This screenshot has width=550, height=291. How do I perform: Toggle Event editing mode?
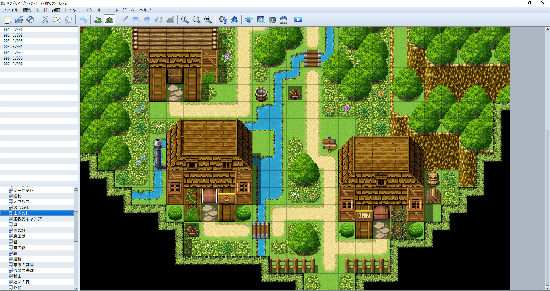point(109,20)
